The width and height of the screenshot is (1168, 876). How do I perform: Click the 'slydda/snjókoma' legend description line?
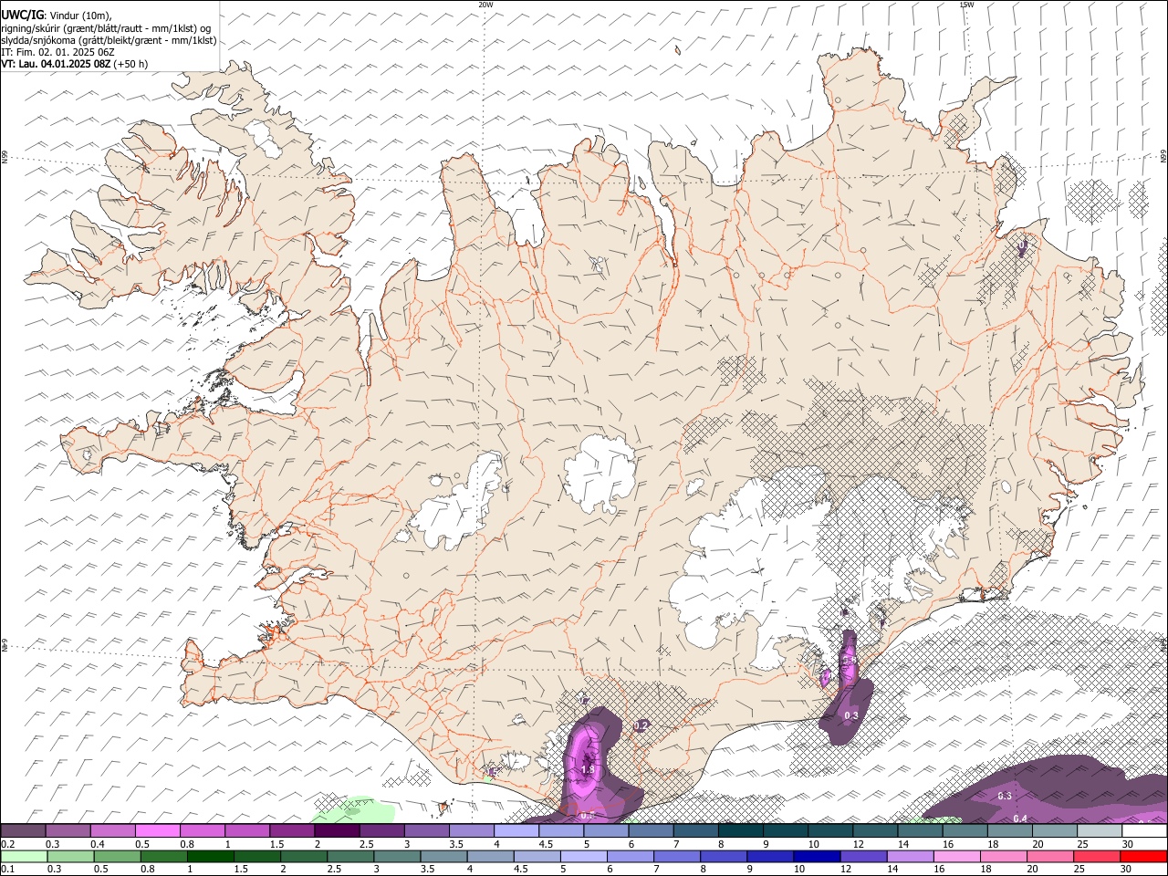109,40
